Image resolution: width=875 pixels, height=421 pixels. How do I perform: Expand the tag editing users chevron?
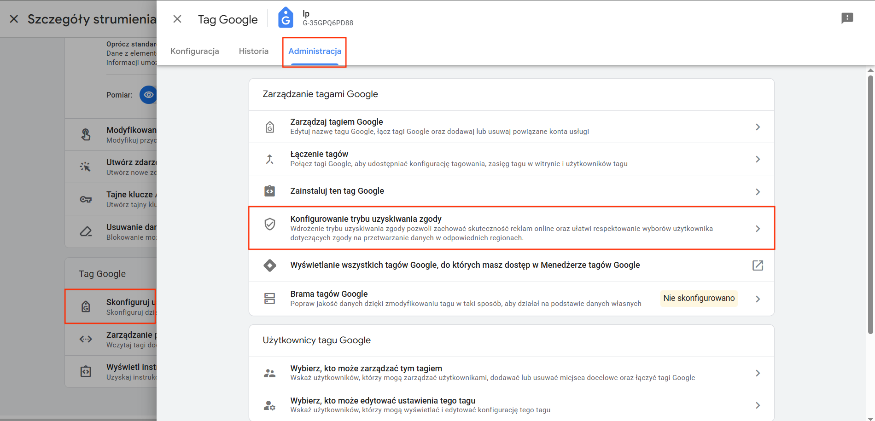(758, 405)
